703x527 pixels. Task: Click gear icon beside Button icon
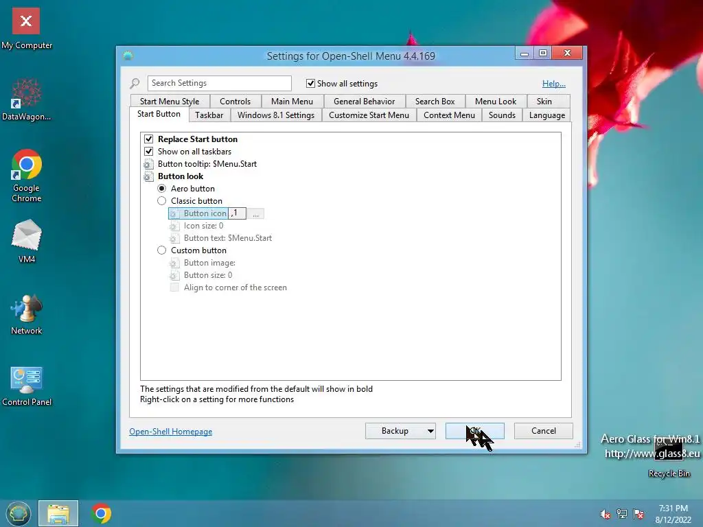[174, 214]
